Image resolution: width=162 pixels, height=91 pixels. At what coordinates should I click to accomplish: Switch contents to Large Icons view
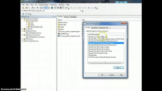tap(41, 8)
